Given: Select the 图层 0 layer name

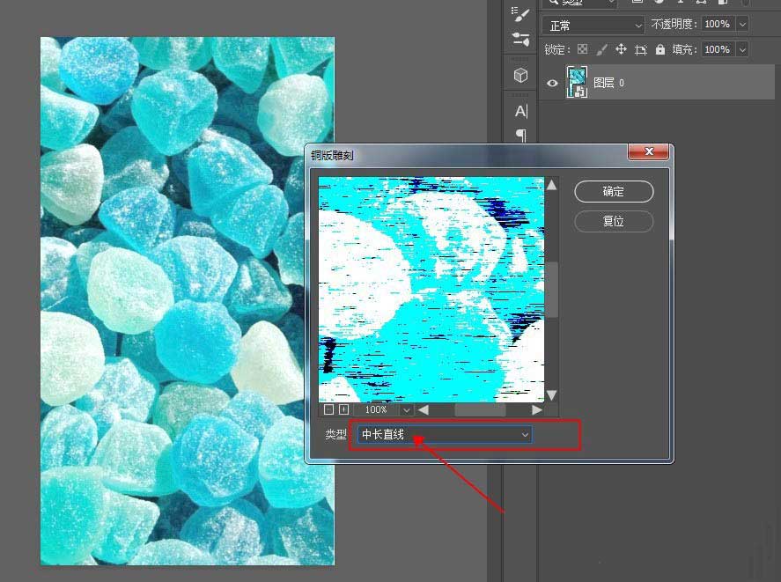Looking at the screenshot, I should click(608, 83).
